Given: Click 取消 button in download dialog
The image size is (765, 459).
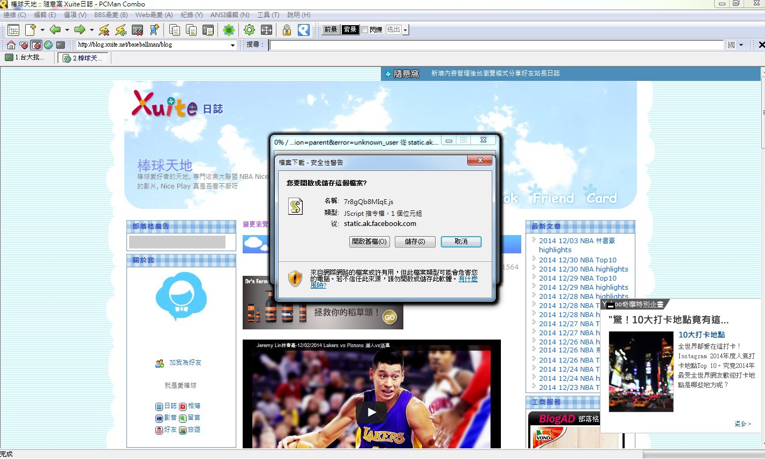Looking at the screenshot, I should tap(461, 242).
